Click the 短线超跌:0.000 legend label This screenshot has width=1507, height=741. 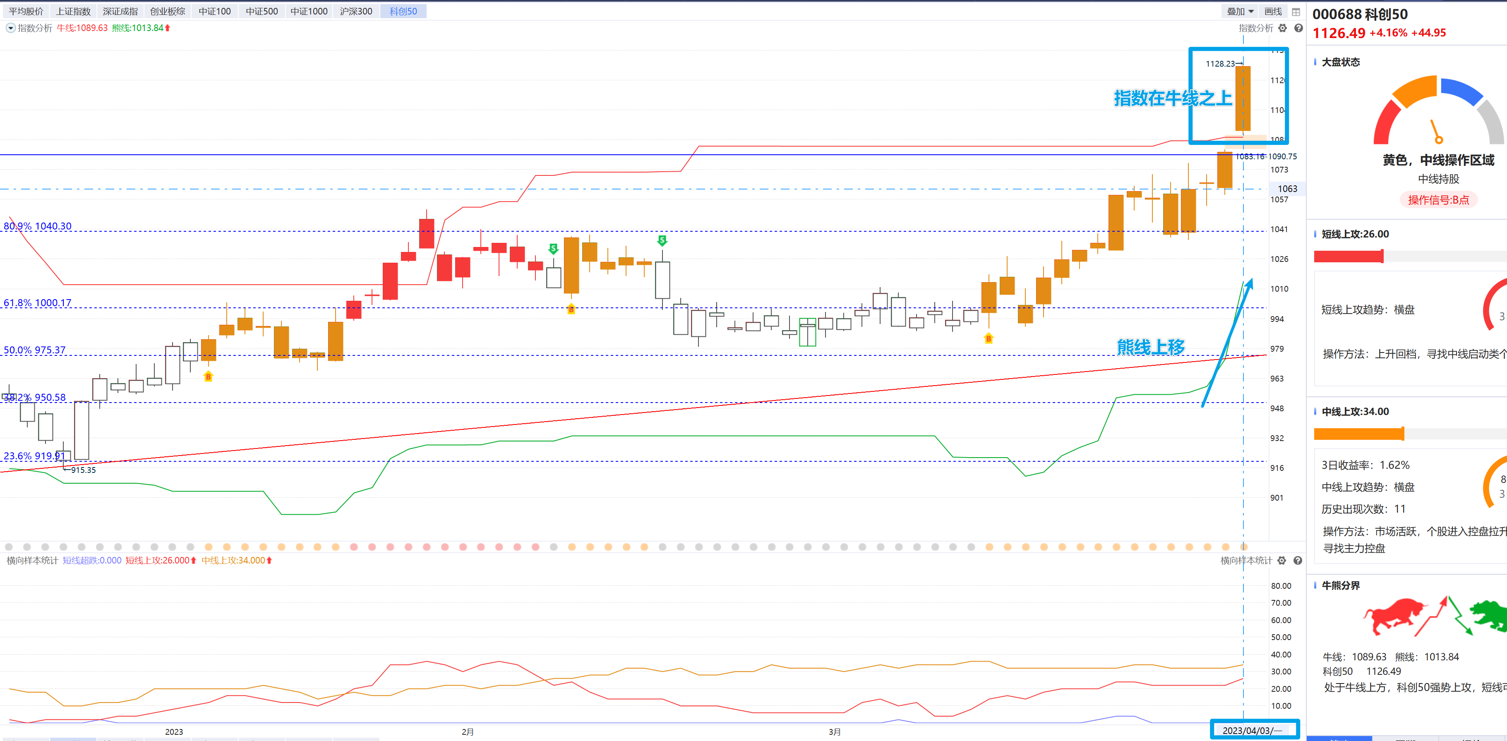coord(92,560)
